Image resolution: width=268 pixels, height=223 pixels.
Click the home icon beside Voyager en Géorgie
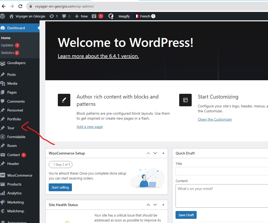(11, 16)
